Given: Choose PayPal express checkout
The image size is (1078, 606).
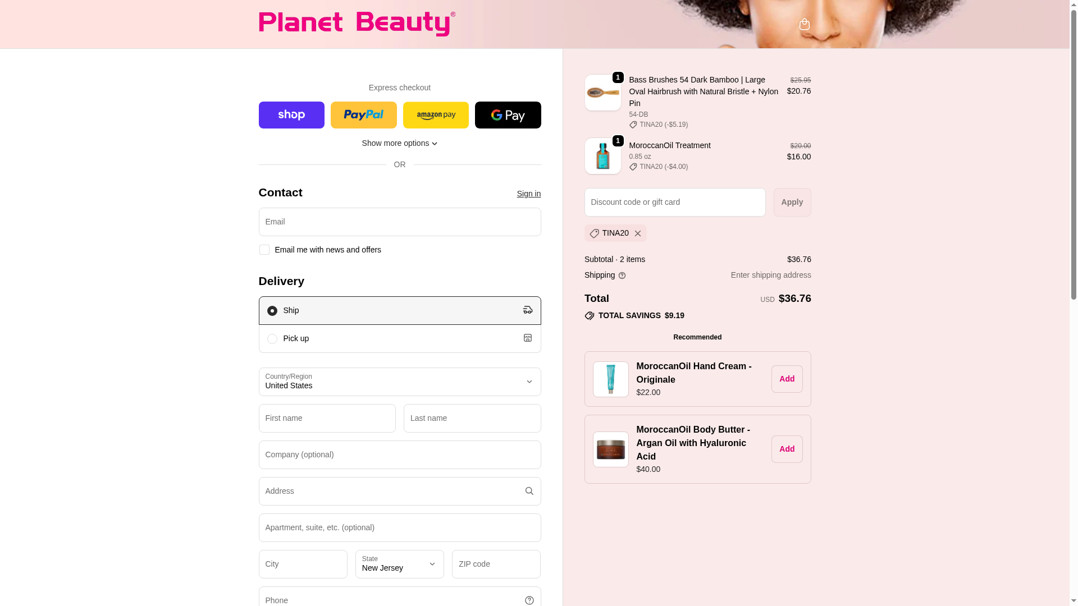Looking at the screenshot, I should tap(364, 115).
